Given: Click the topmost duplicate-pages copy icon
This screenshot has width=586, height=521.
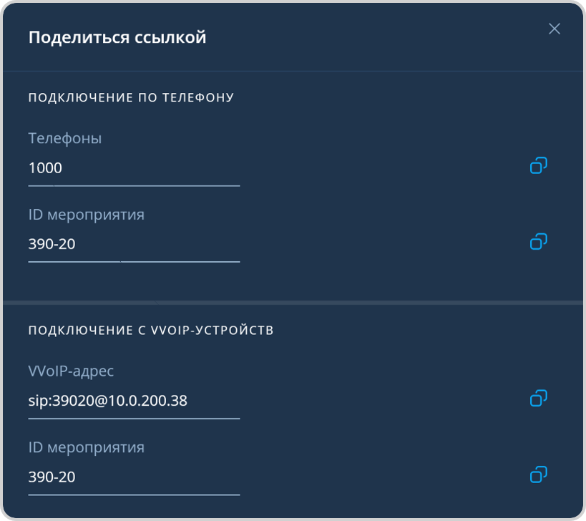Looking at the screenshot, I should pyautogui.click(x=538, y=165).
